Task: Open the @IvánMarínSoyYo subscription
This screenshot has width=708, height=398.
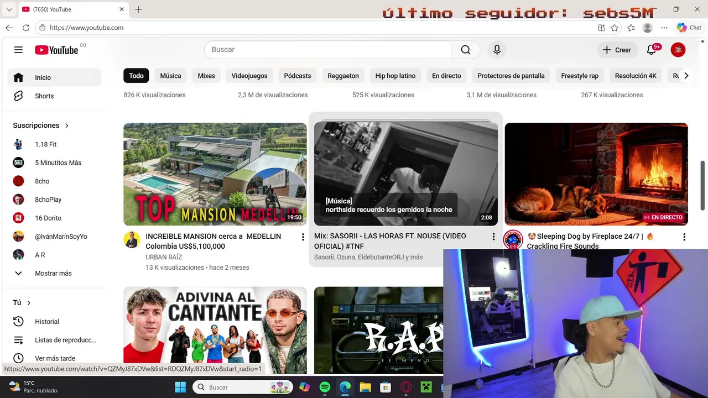Action: coord(54,236)
